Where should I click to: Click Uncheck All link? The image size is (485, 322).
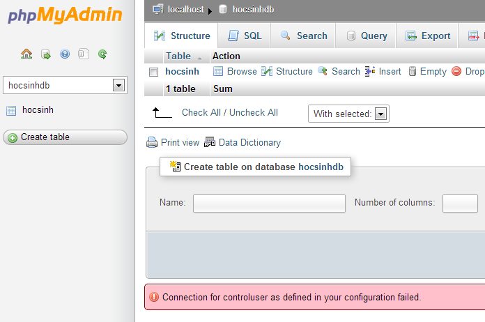click(x=254, y=113)
